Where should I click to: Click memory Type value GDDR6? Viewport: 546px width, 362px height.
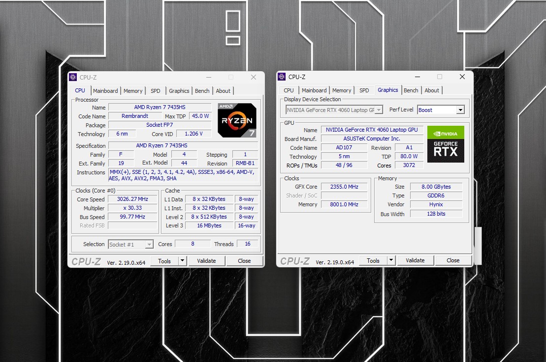[436, 195]
